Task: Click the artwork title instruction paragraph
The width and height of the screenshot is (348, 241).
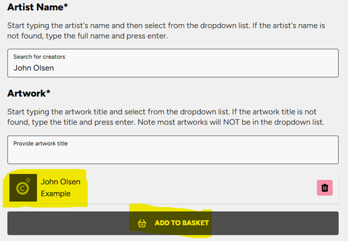Action: [166, 117]
